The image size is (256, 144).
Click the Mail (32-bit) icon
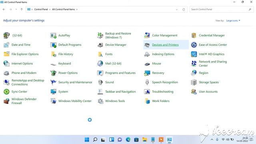tap(100, 64)
